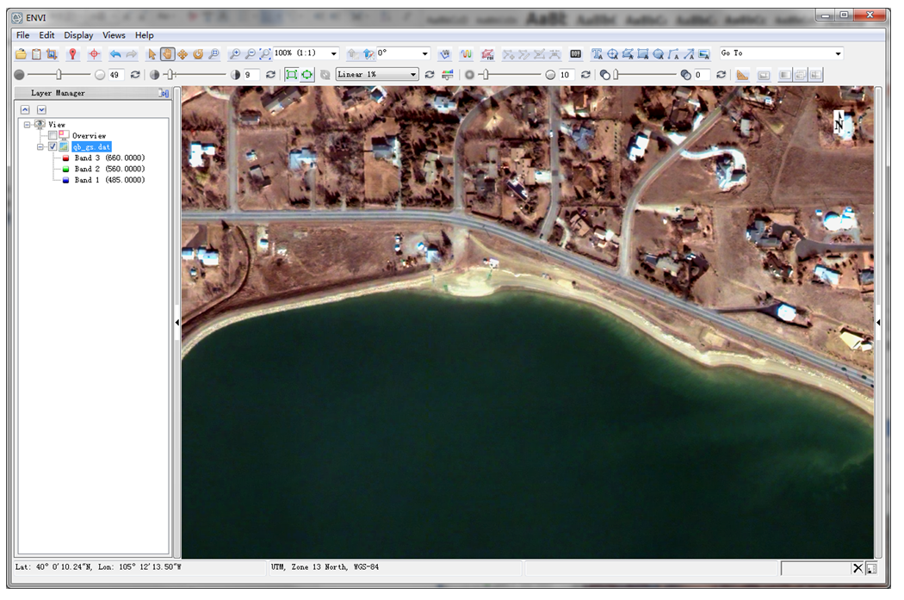The width and height of the screenshot is (904, 600).
Task: Open the File menu
Action: (22, 35)
